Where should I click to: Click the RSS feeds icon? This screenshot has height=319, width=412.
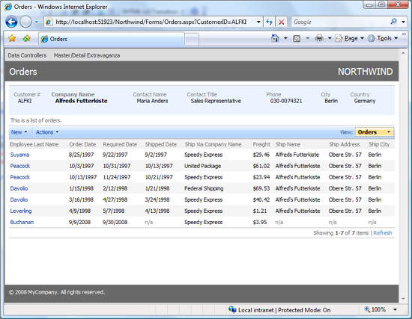click(x=297, y=39)
